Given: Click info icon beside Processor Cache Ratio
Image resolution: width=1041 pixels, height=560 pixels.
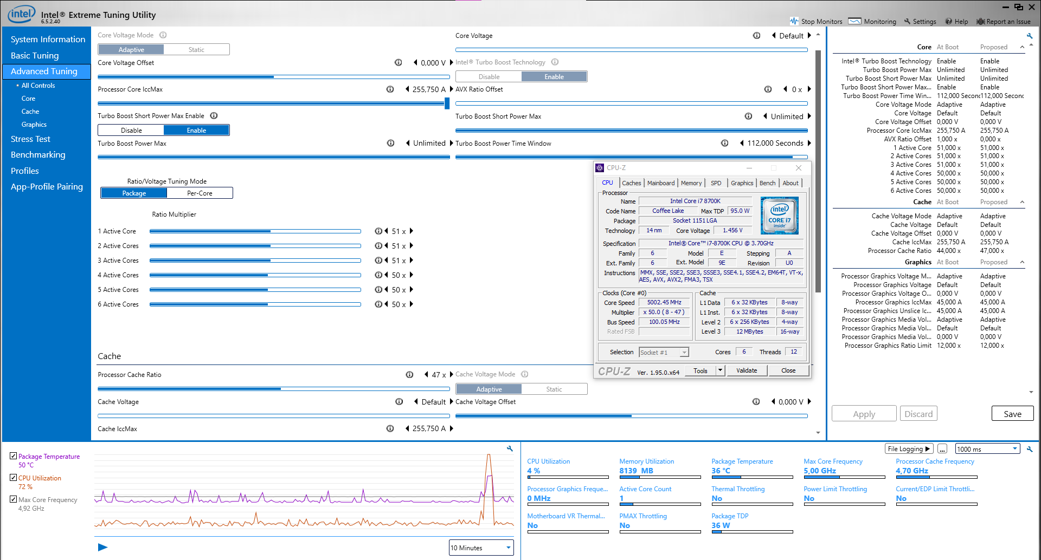Looking at the screenshot, I should (409, 375).
